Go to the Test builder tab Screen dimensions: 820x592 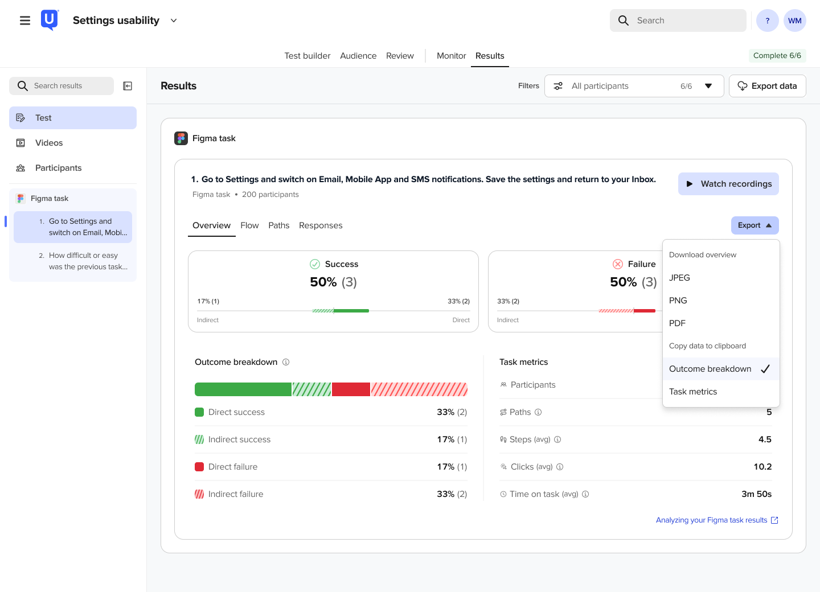tap(307, 56)
